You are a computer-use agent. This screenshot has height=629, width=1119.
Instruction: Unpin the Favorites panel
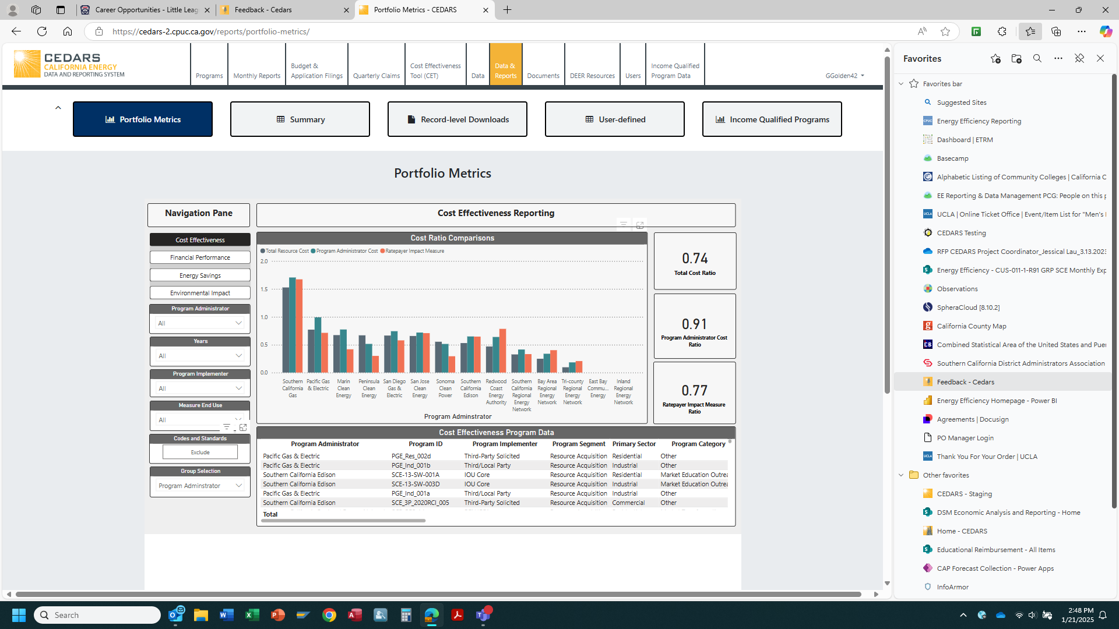click(1079, 58)
